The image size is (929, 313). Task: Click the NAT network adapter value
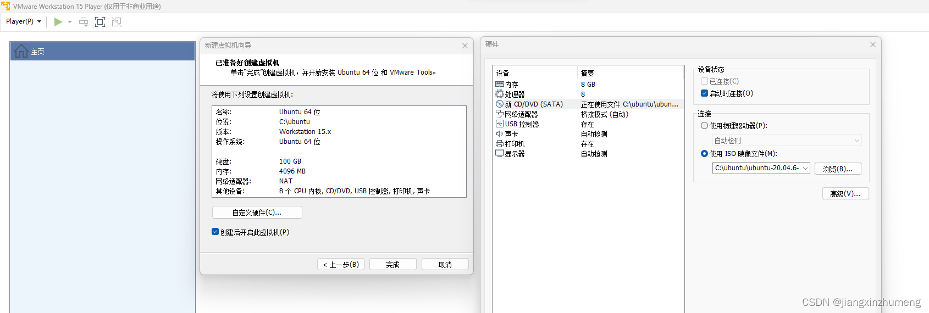(x=286, y=181)
